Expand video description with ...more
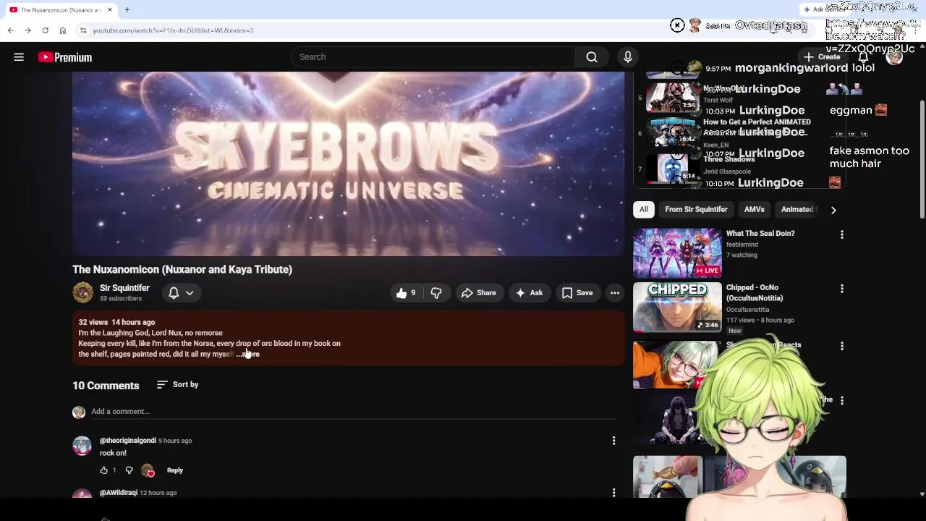 point(248,354)
